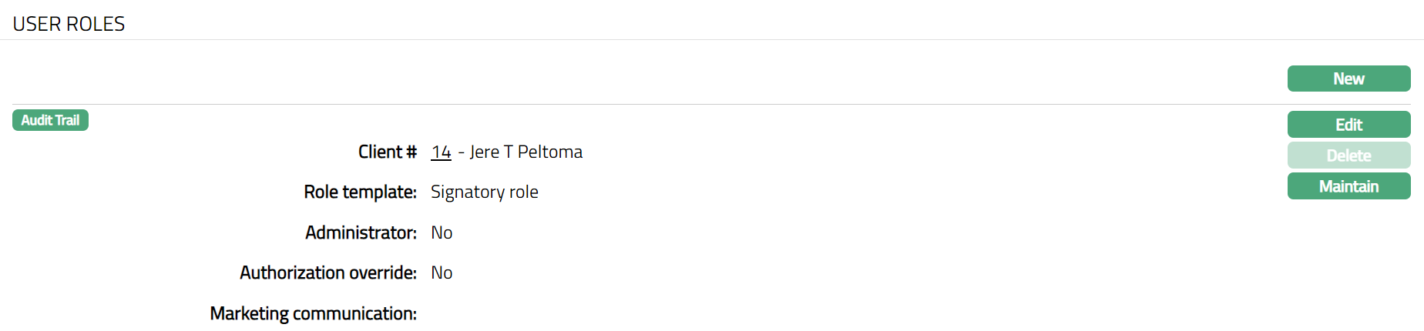
Task: Click the Authorization override value No
Action: point(442,272)
